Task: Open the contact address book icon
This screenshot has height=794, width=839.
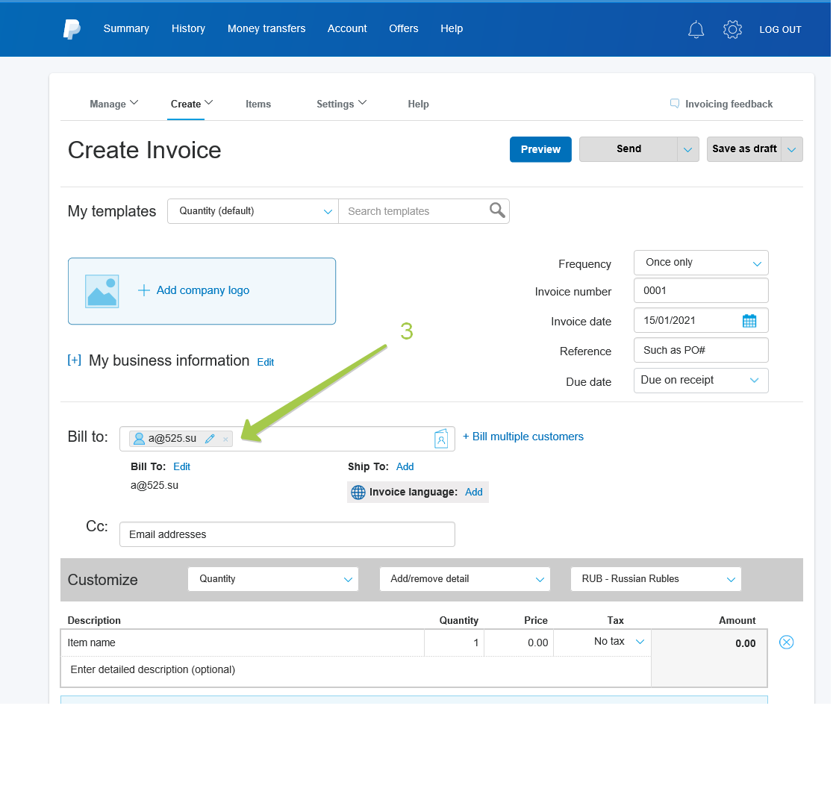Action: (x=441, y=439)
